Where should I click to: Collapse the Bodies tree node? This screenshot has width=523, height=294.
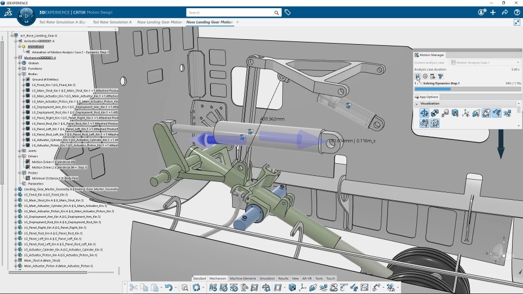point(20,74)
